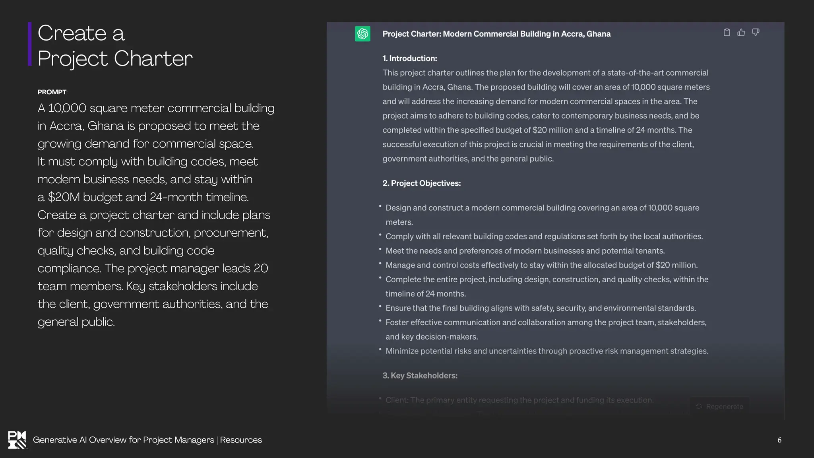Click the '2. Project Objectives:' heading
The height and width of the screenshot is (458, 814).
tap(421, 183)
